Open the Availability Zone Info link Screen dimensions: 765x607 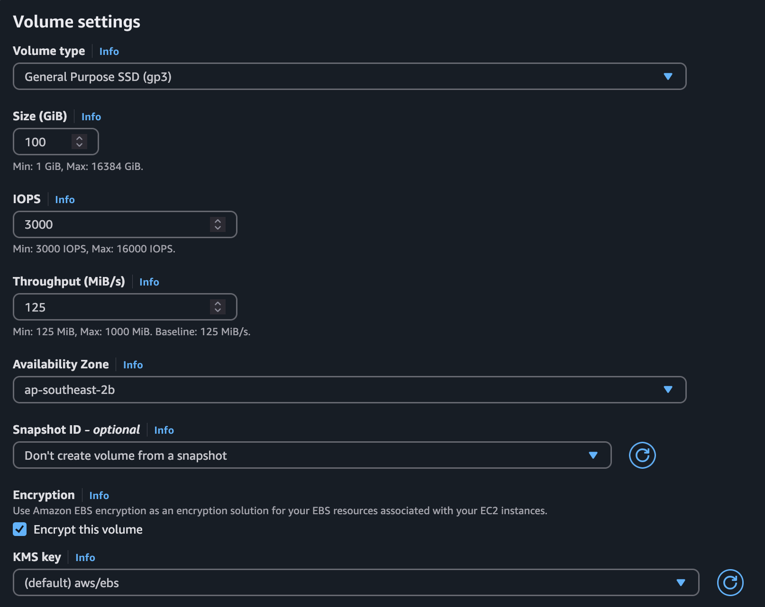point(133,365)
